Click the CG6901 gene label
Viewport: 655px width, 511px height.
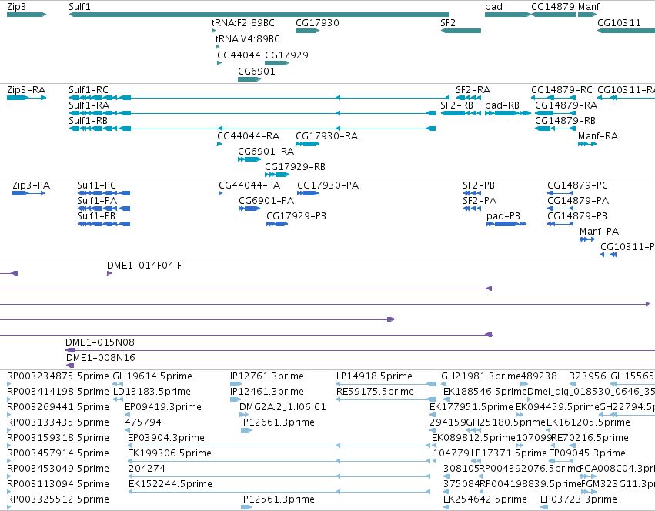[x=256, y=71]
